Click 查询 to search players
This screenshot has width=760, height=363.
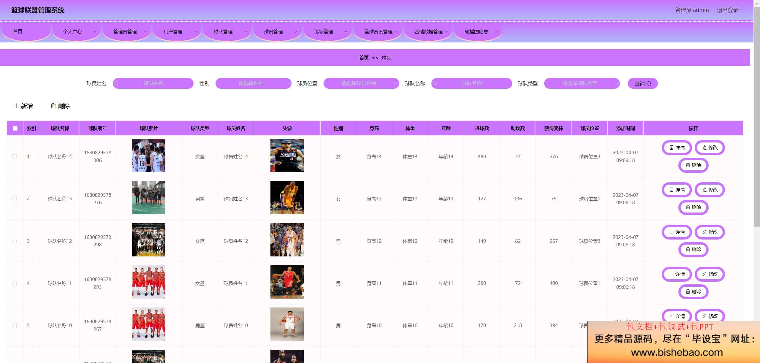[x=643, y=83]
